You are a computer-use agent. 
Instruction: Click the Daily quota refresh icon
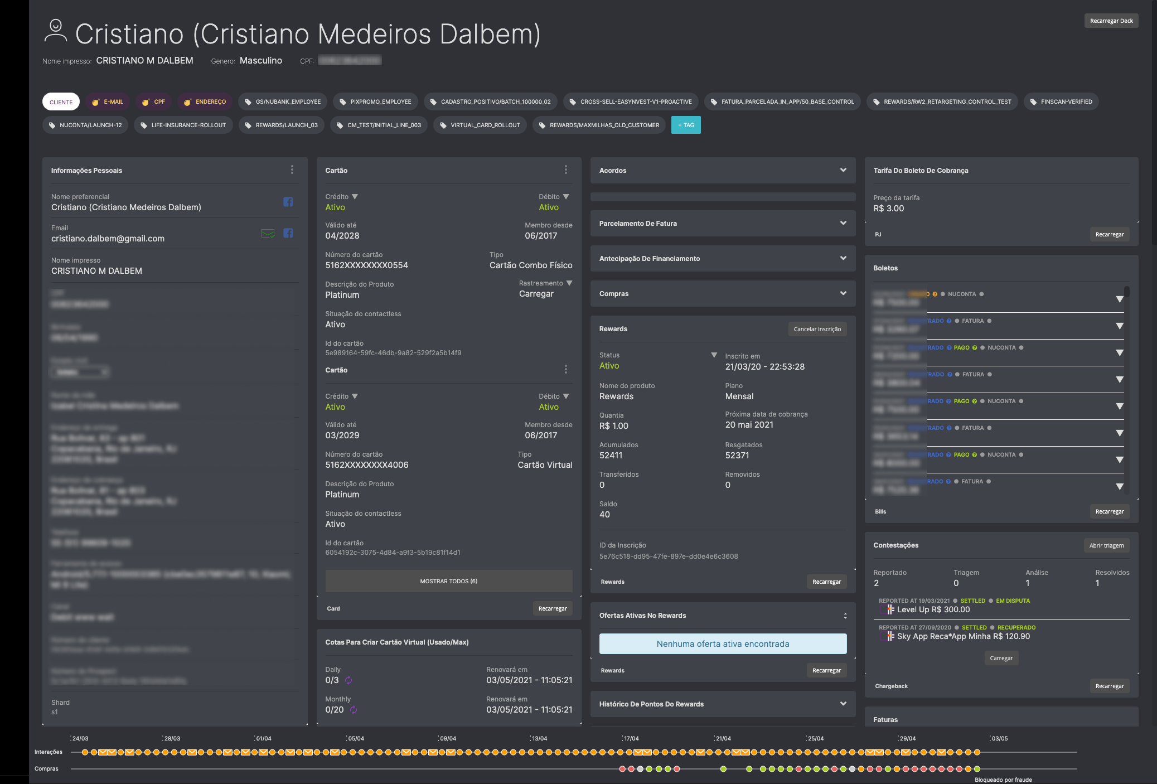tap(348, 680)
